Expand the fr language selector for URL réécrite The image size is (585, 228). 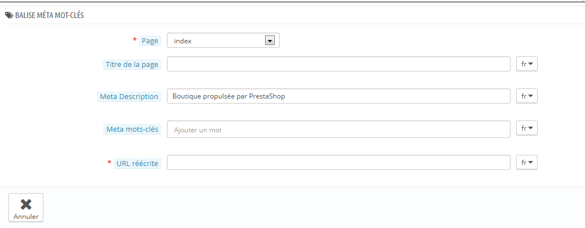click(527, 163)
